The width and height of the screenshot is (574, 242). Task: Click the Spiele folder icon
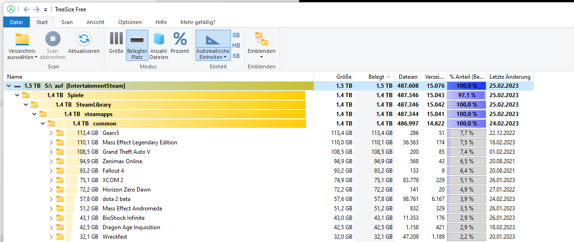coord(26,95)
